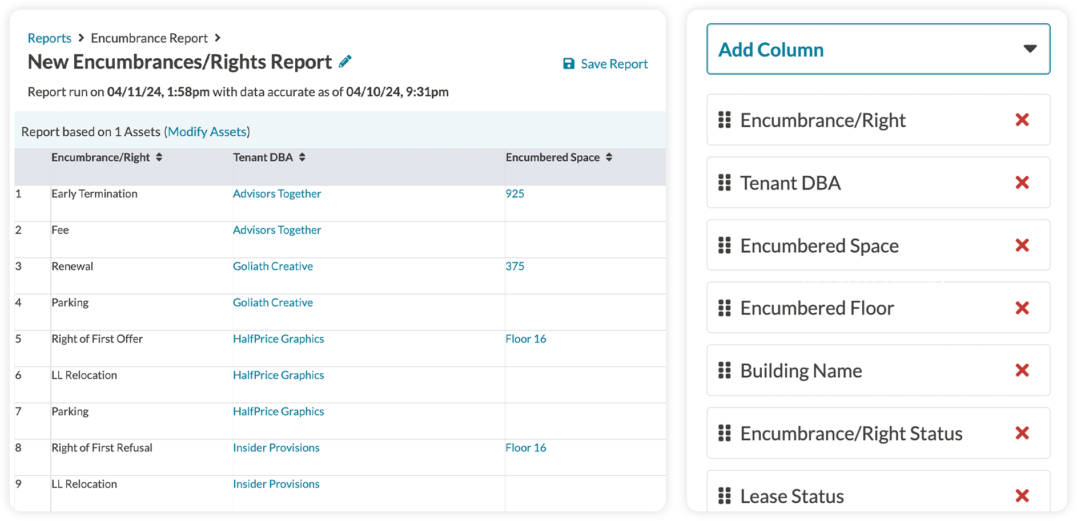Open the Advisors Together tenant in row 1
Screen dimensions: 1077x521
[277, 194]
